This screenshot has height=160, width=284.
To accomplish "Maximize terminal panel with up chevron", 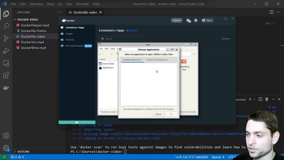I will click(273, 99).
